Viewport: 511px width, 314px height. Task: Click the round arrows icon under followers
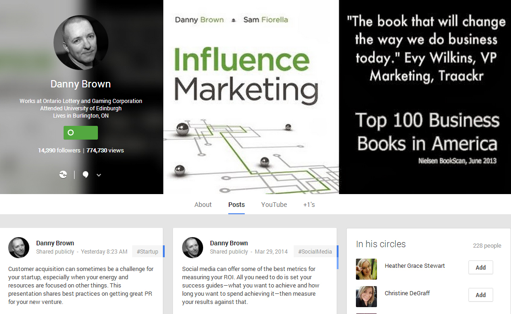63,174
